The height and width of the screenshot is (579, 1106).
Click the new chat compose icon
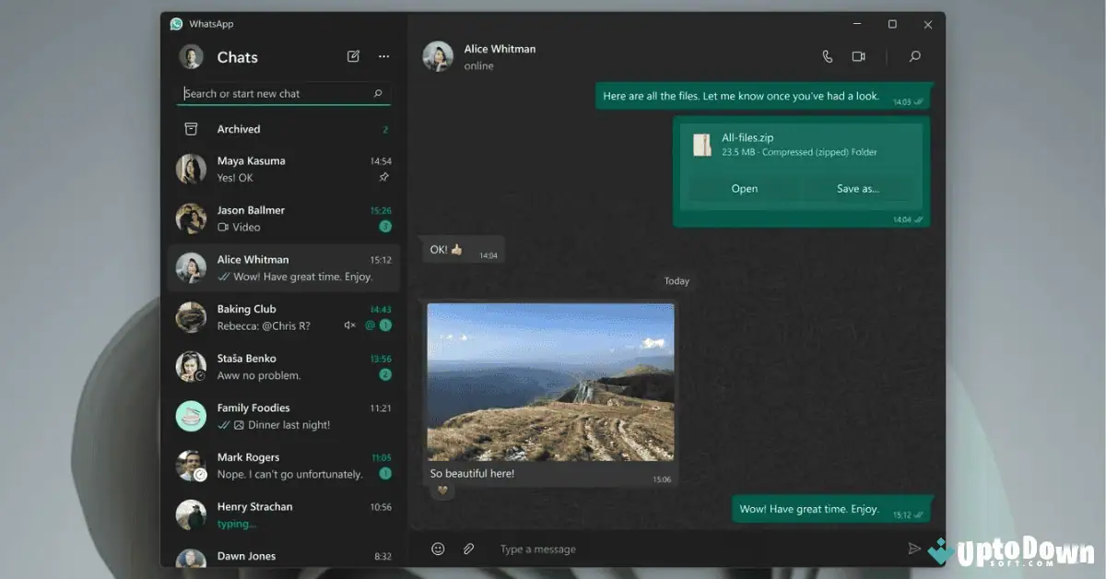pyautogui.click(x=353, y=56)
